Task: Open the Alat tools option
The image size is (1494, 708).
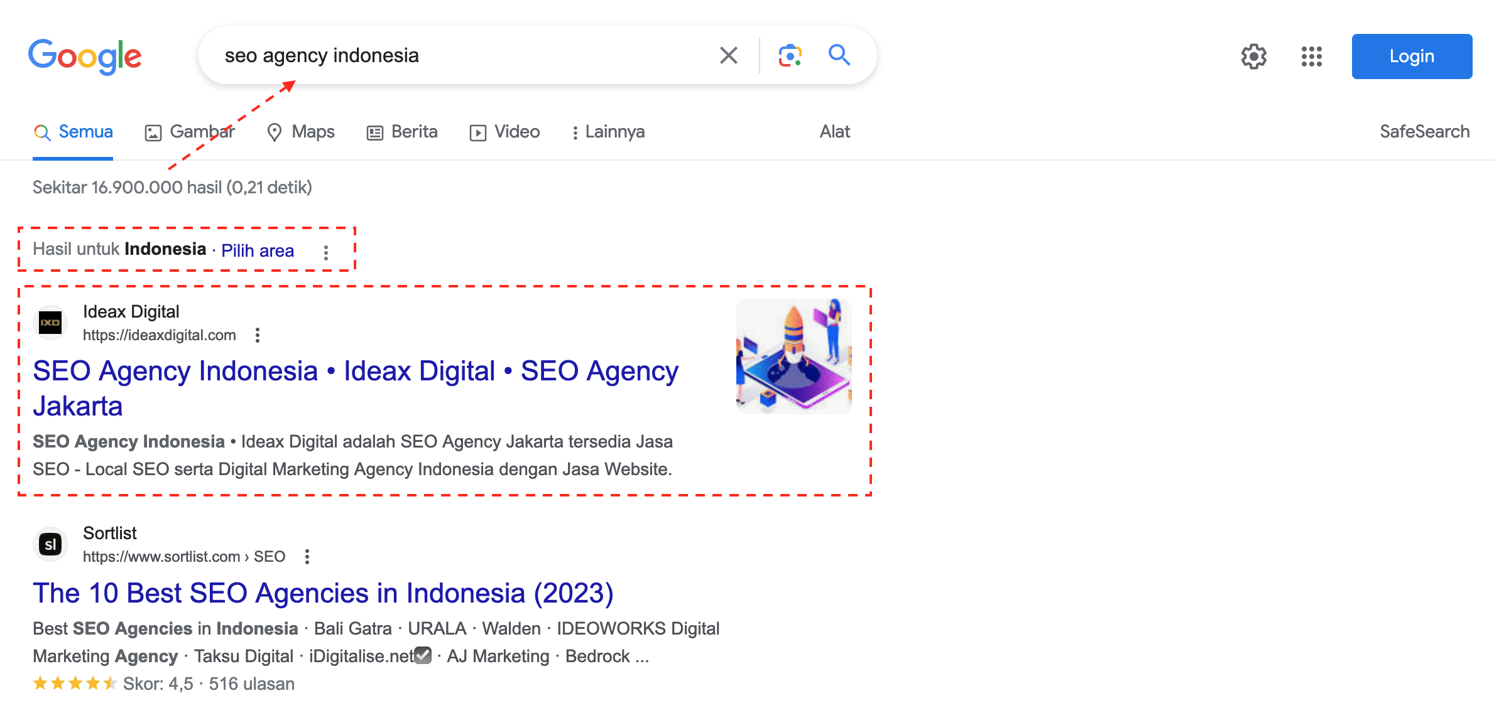Action: click(x=834, y=132)
